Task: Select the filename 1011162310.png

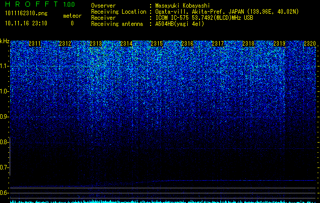Action: [x=26, y=14]
